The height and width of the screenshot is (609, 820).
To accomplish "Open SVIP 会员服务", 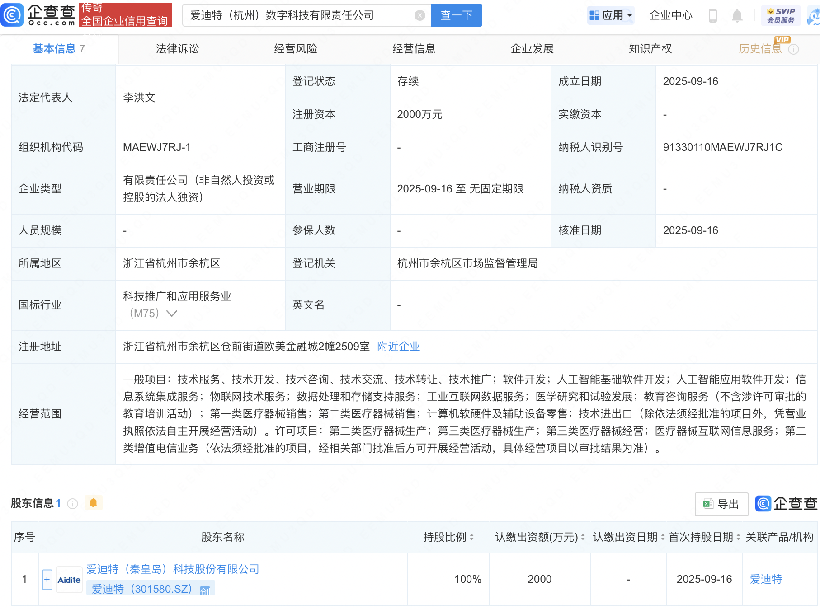I will tap(781, 16).
